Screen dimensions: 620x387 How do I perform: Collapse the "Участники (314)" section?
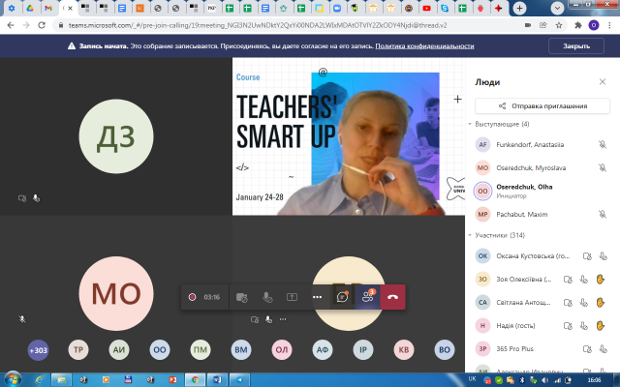coord(471,235)
